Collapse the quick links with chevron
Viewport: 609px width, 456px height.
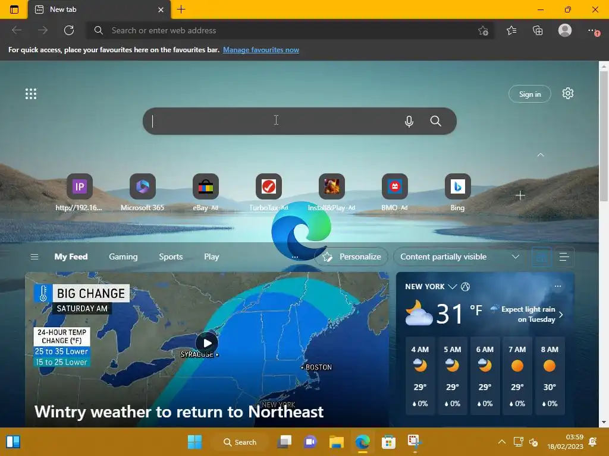click(541, 155)
